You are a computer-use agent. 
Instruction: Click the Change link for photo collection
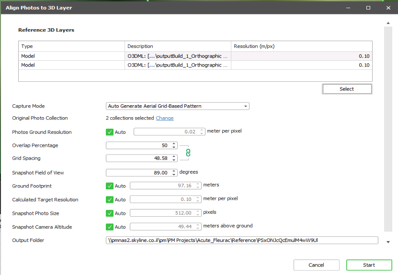pyautogui.click(x=165, y=118)
